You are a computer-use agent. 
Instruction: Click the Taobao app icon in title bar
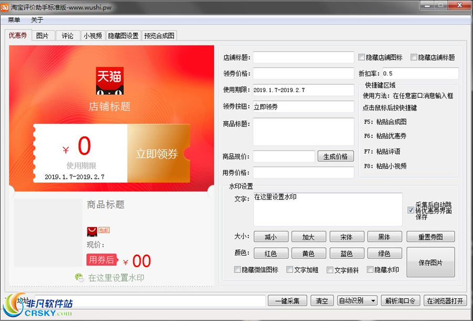(x=5, y=7)
